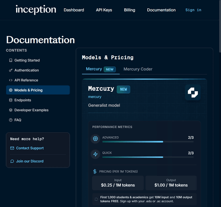Click the Models & Pricing heading

click(108, 57)
